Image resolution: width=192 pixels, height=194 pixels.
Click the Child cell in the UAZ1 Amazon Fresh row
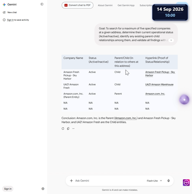point(117,85)
